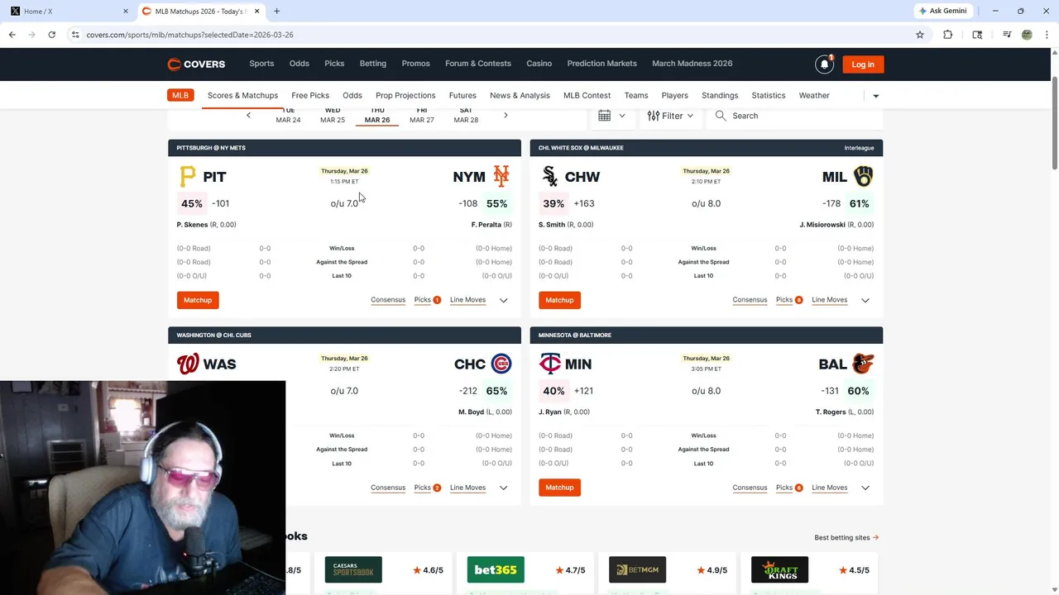Viewport: 1059px width, 595px height.
Task: Close the Home / X tab
Action: click(126, 12)
